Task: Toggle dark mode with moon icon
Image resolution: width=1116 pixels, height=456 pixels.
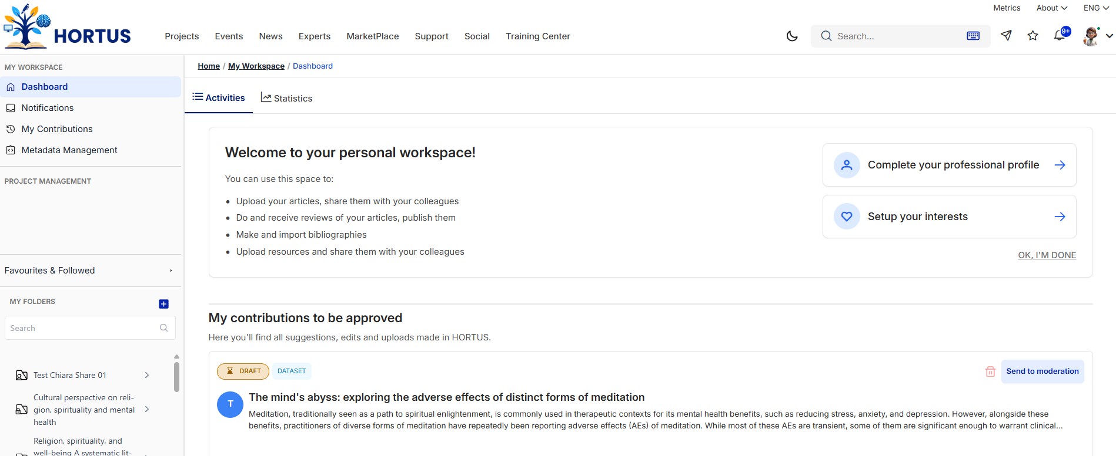Action: coord(792,36)
